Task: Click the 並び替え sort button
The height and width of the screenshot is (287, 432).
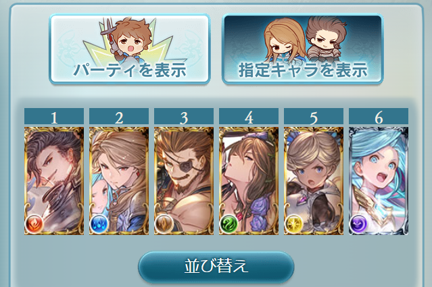Action: [216, 267]
